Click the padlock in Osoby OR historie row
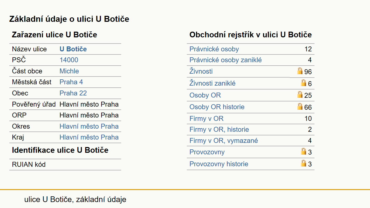370x208 pixels. point(300,107)
